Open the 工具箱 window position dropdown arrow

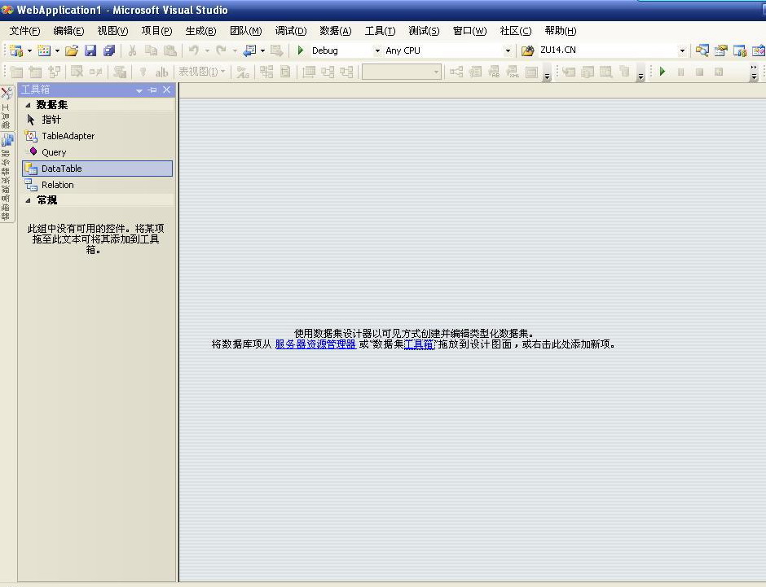point(139,90)
